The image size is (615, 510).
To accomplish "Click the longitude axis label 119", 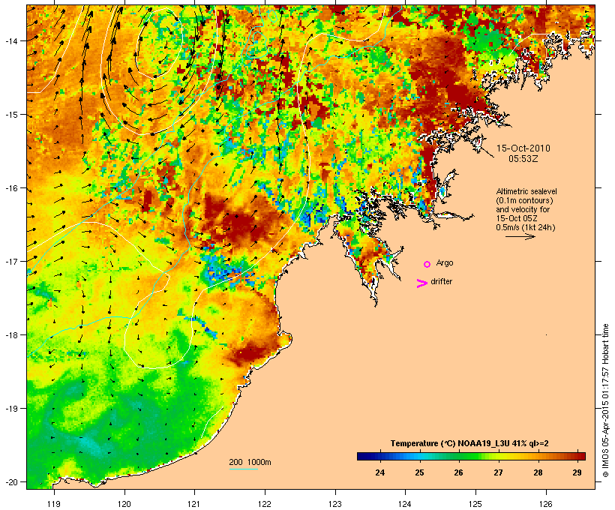I will tap(54, 504).
